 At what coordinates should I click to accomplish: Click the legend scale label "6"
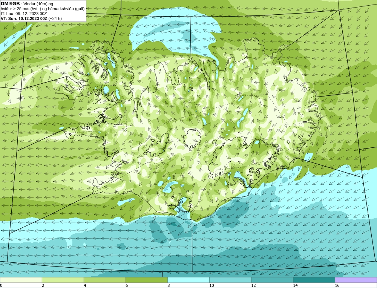tap(127, 285)
